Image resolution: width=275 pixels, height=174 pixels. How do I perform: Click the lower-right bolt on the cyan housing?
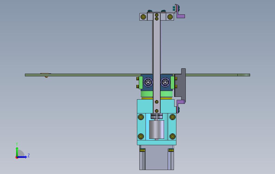click(x=172, y=136)
